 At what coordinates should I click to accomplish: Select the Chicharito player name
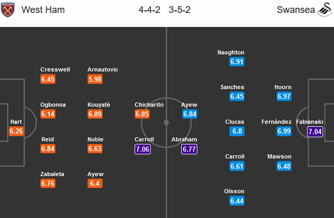click(149, 105)
